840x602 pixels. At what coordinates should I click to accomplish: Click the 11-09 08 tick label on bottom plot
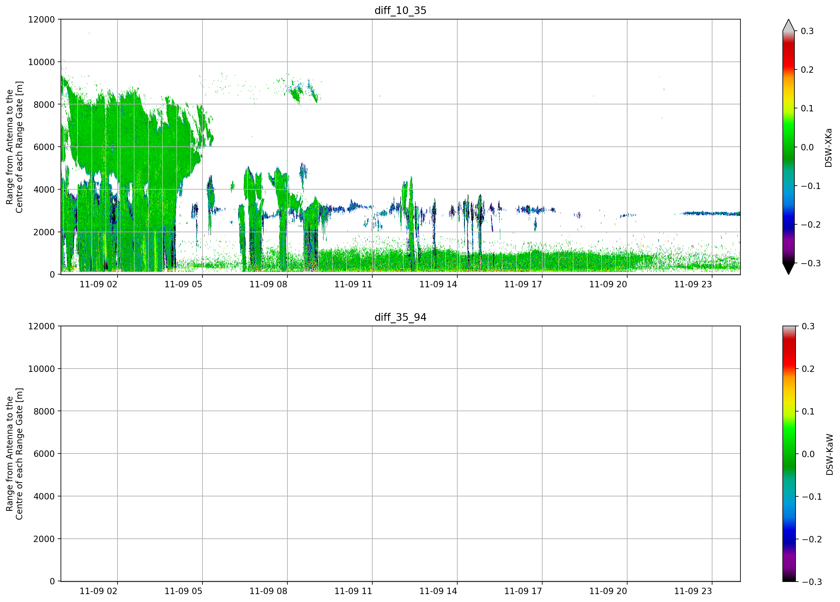click(268, 591)
